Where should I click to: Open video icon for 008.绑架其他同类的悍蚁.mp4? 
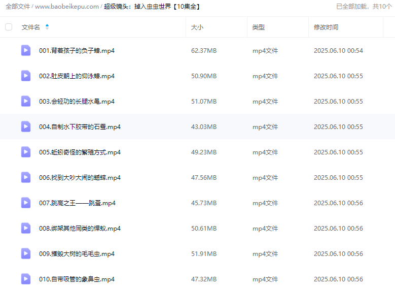pos(26,228)
